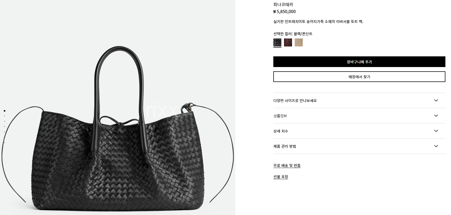
Task: Open the 상품정보 section label
Action: (280, 116)
